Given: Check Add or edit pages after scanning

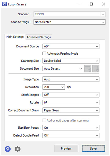Looking at the screenshot, I should (x=44, y=120).
